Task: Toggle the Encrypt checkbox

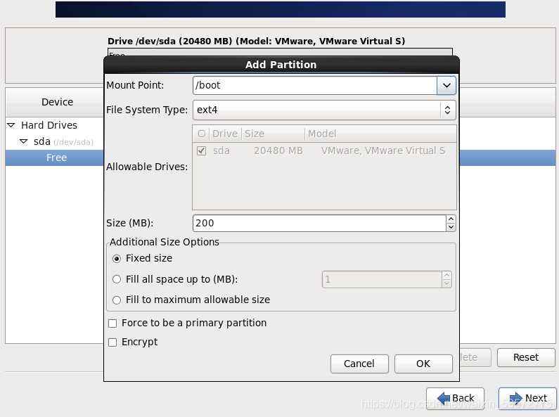Action: [x=113, y=342]
